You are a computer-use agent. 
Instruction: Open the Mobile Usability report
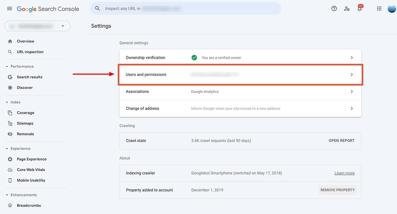click(31, 180)
